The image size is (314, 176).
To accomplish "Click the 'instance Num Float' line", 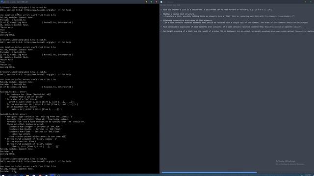I will point(35,132).
